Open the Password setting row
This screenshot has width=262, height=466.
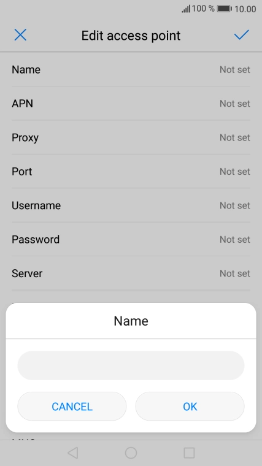point(131,239)
